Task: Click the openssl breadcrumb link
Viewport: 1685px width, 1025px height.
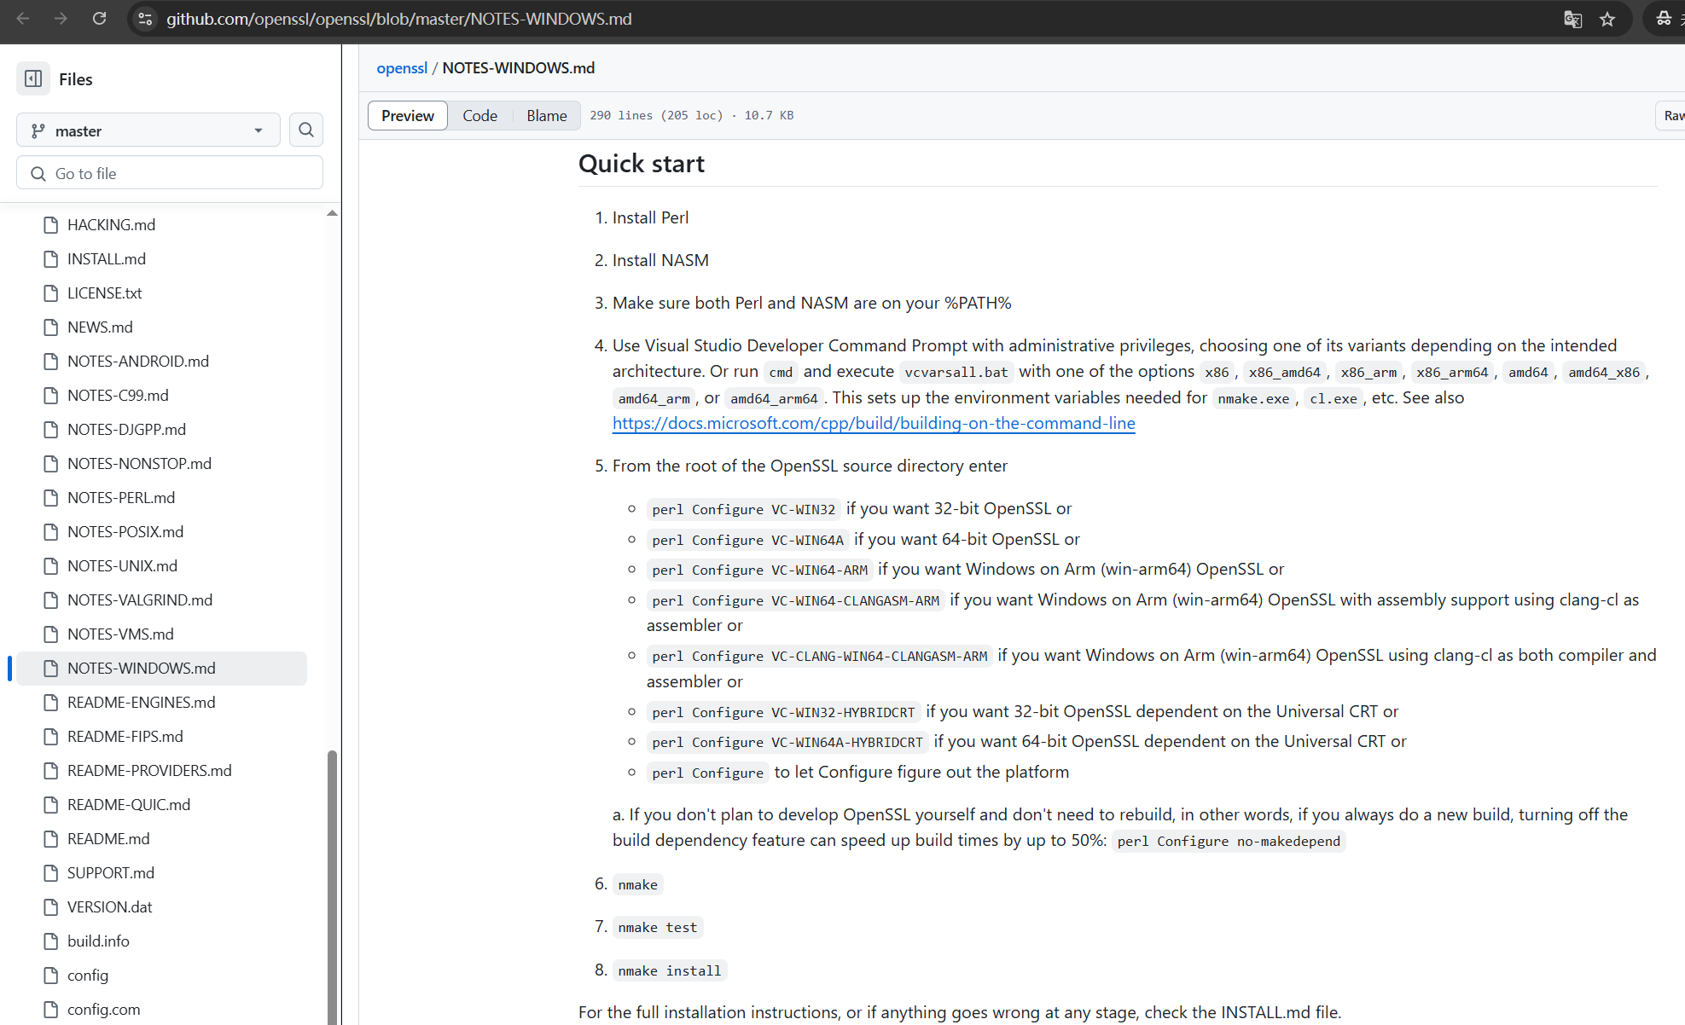Action: [x=401, y=67]
